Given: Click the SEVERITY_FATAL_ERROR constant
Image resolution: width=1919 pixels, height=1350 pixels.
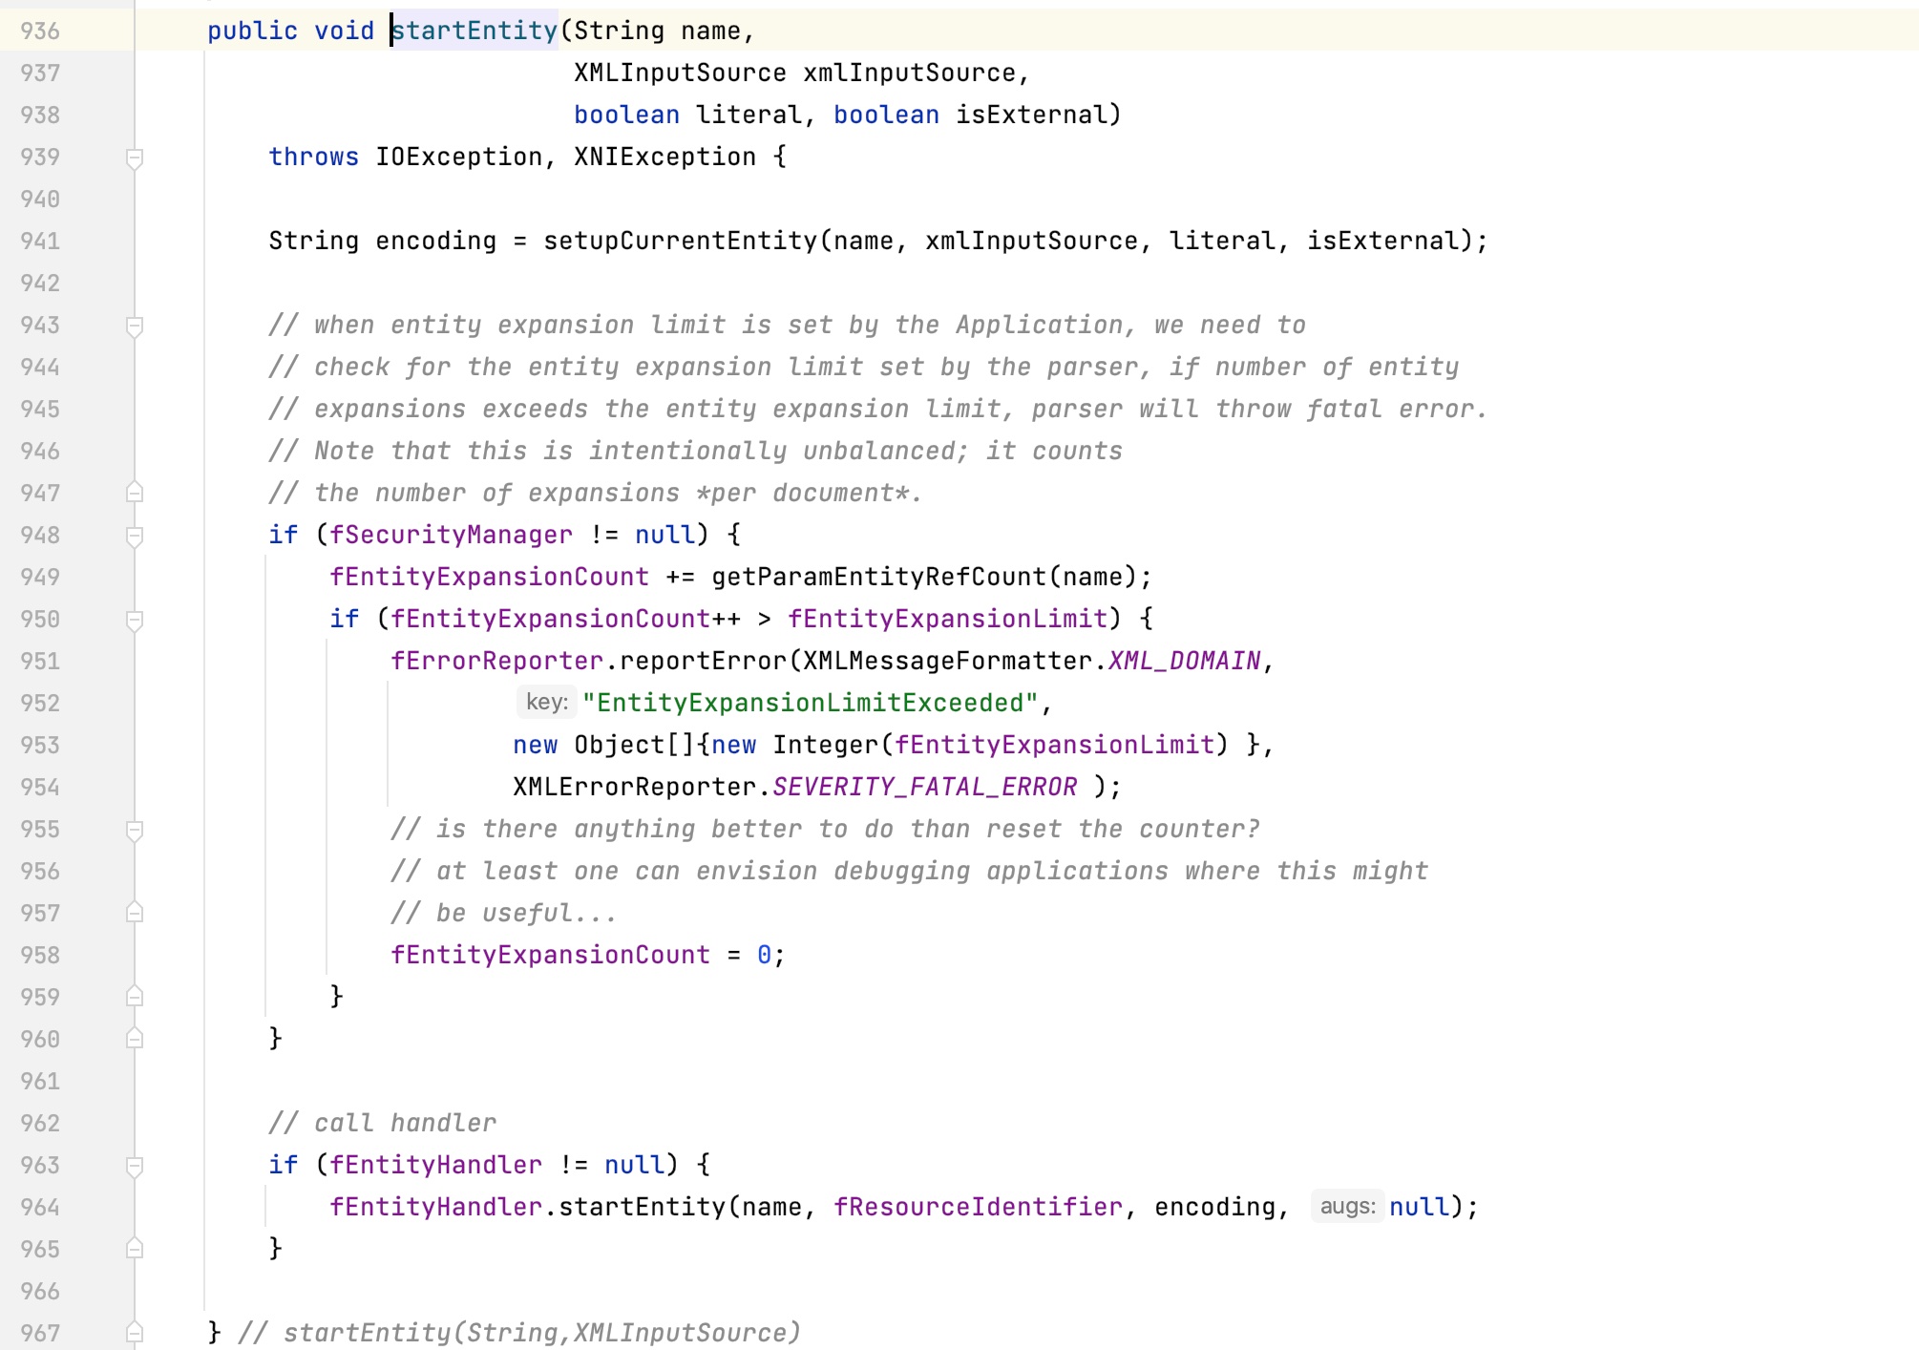Looking at the screenshot, I should click(925, 787).
